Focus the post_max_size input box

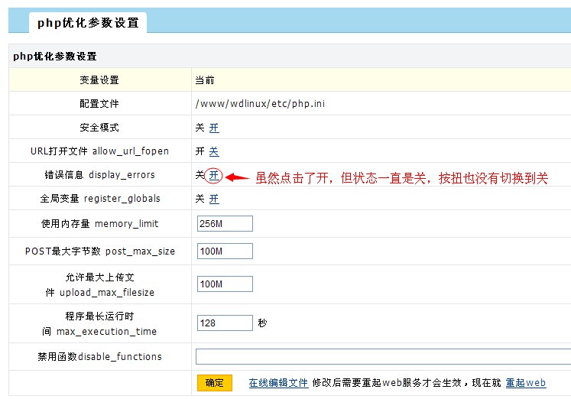[225, 251]
